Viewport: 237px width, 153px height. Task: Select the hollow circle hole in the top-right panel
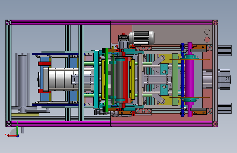point(207,32)
